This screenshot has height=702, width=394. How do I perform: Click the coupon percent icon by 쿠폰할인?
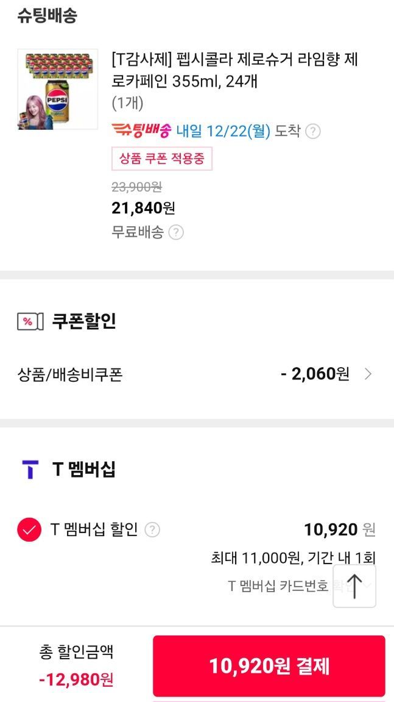30,321
